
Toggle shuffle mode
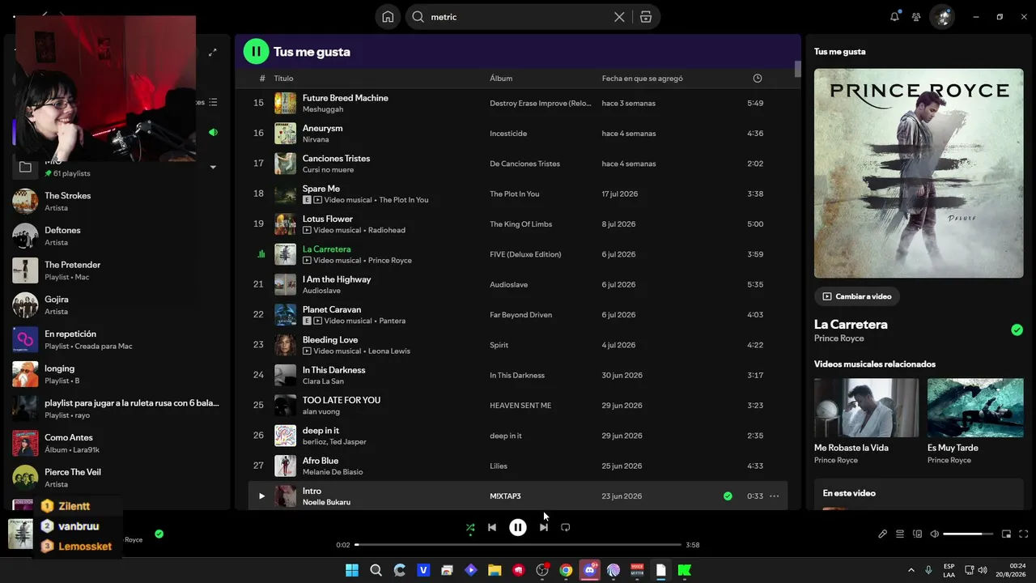click(x=470, y=528)
